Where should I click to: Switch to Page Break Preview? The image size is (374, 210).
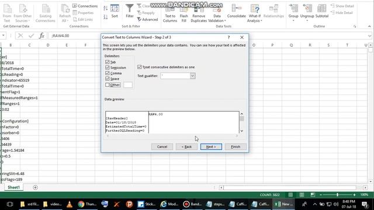313,195
